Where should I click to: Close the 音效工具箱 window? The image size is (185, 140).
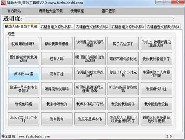(178, 2)
